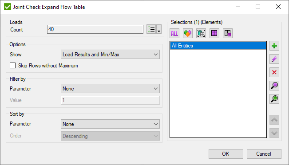Edit selection with the pencil icon
The image size is (289, 165).
coord(274,59)
